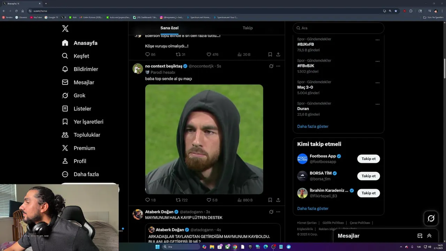Bookmark the Ederson post
446x251 pixels.
[270, 54]
